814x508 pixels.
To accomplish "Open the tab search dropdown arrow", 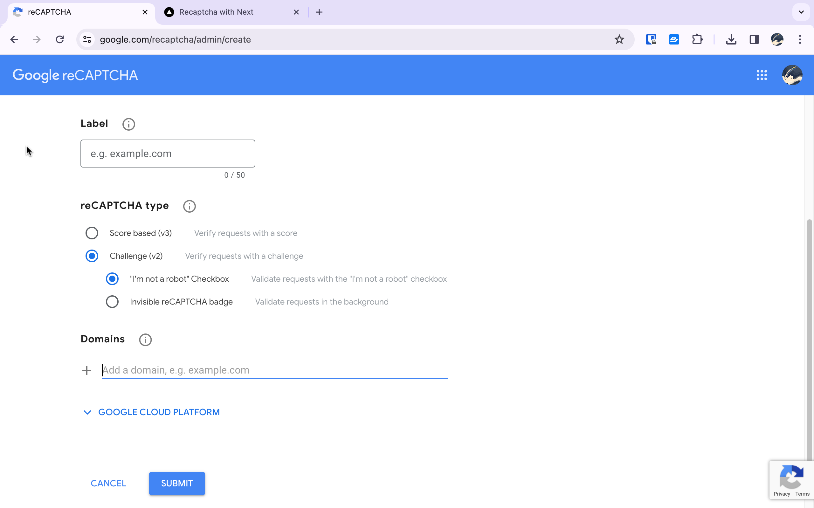I will tap(801, 12).
